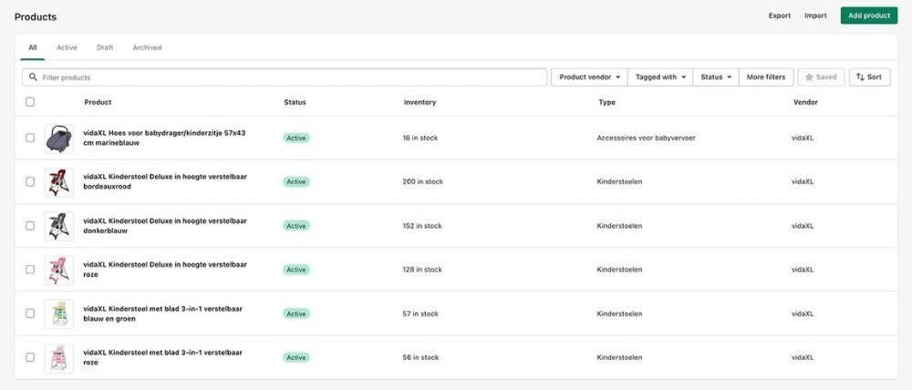Open More filters
The width and height of the screenshot is (912, 390).
766,77
